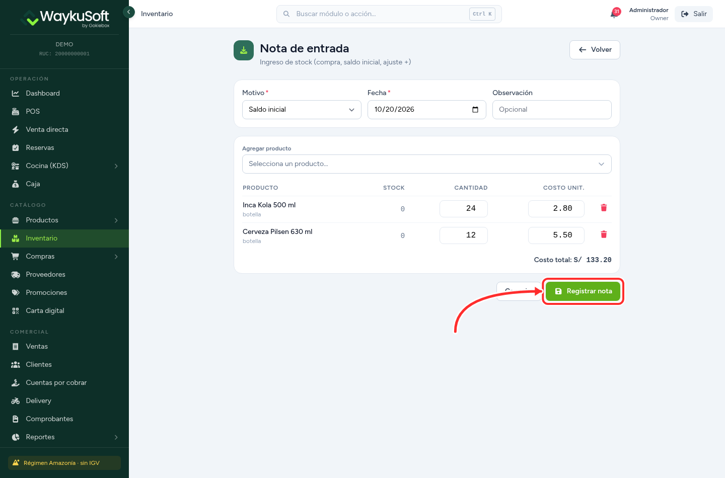Image resolution: width=725 pixels, height=478 pixels.
Task: Edit the Inca Kola unit cost field
Action: pyautogui.click(x=556, y=208)
